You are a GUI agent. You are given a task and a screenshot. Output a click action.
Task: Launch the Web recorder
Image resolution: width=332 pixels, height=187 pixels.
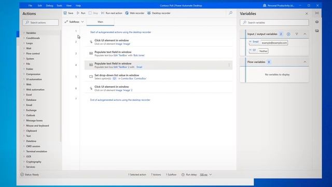point(135,13)
